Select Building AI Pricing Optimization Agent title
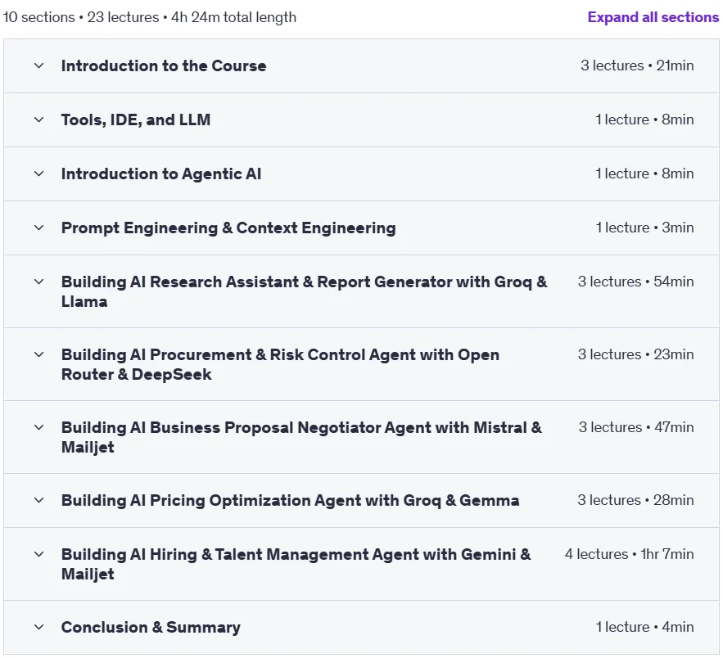Screen dimensions: 723x658 click(291, 500)
